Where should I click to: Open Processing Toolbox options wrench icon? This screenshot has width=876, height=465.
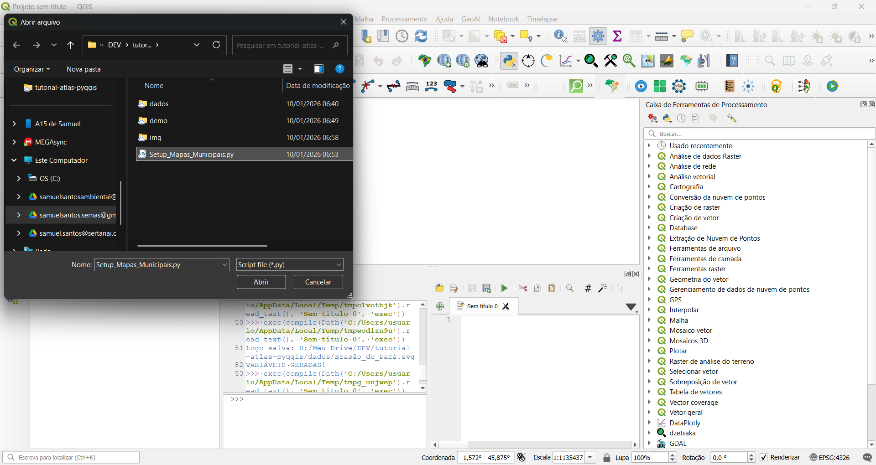coord(732,118)
